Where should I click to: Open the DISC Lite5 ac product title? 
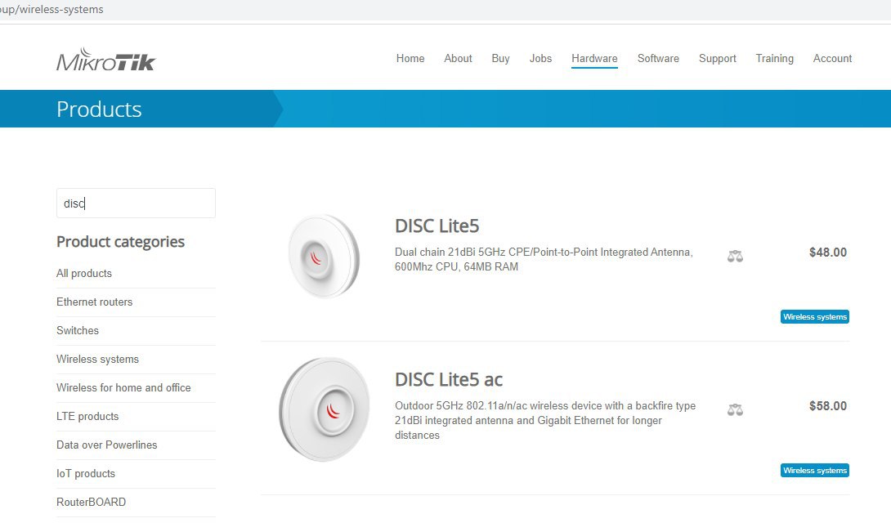(x=449, y=379)
